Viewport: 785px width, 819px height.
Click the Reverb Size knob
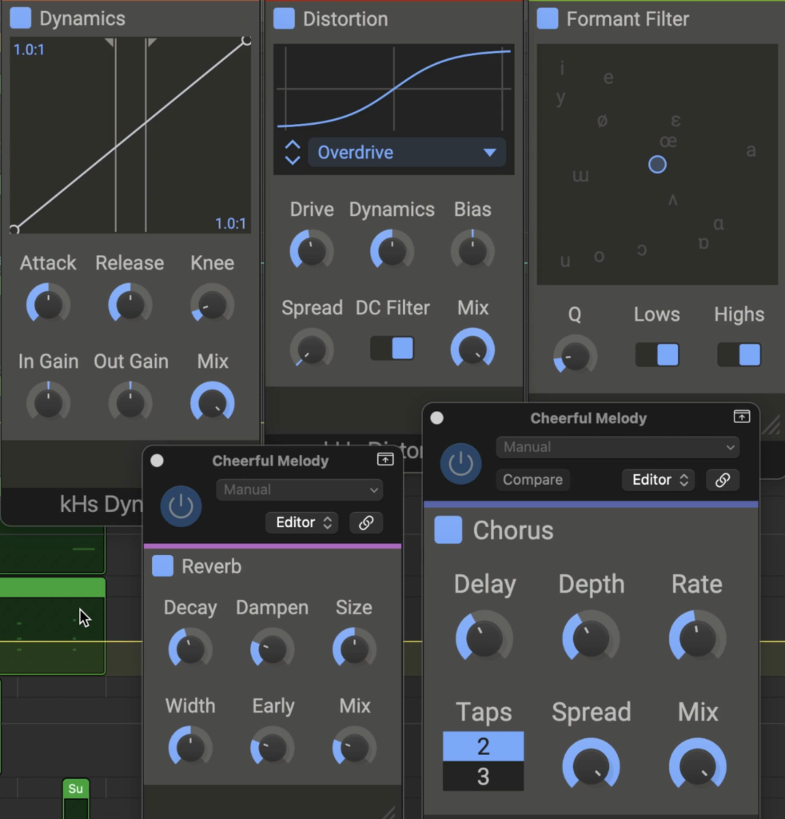pos(354,649)
